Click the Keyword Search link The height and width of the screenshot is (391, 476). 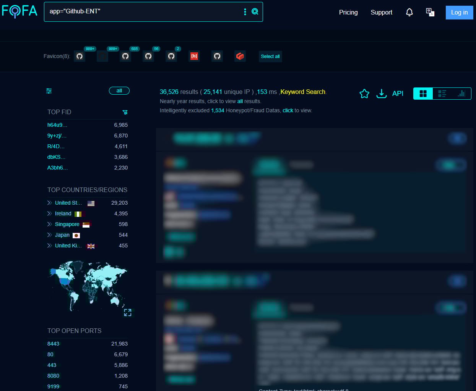pos(303,92)
